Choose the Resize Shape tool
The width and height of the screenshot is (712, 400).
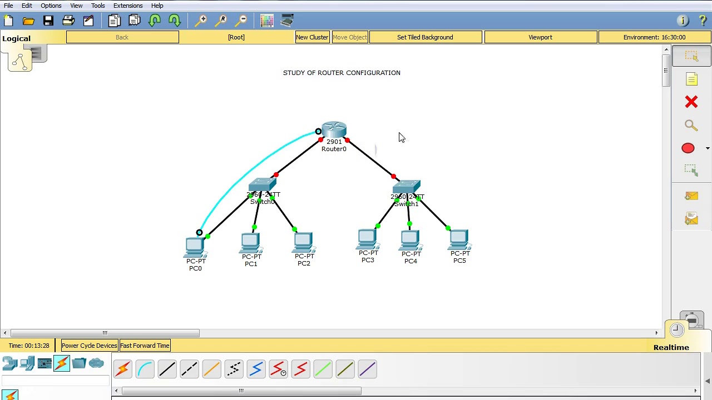(x=691, y=171)
